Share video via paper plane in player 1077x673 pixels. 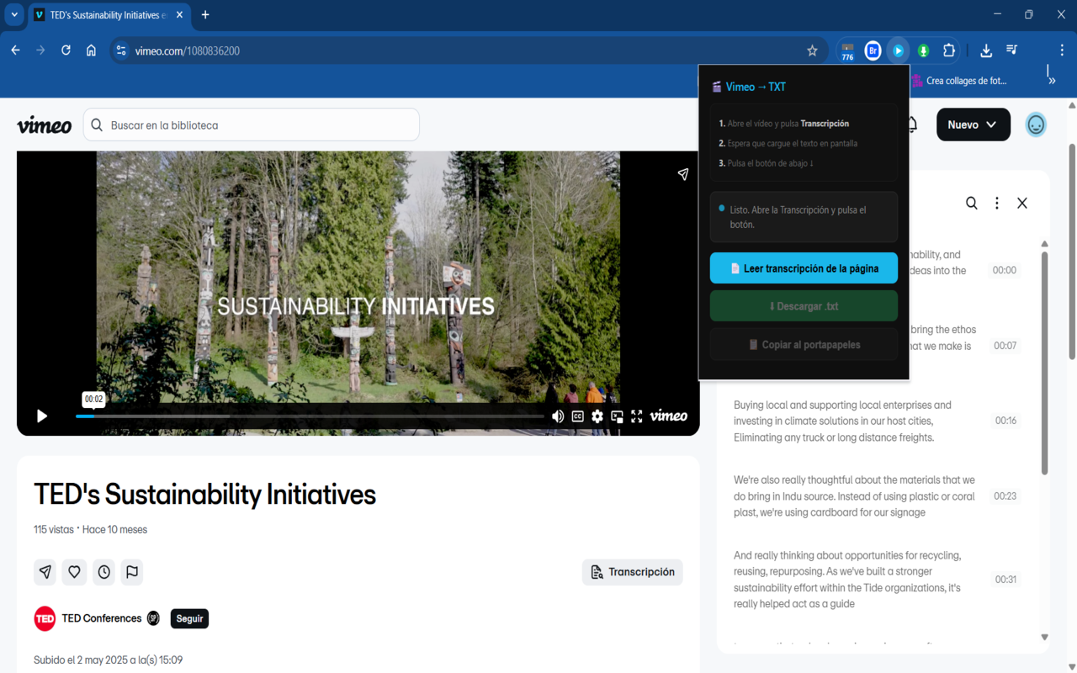point(682,174)
